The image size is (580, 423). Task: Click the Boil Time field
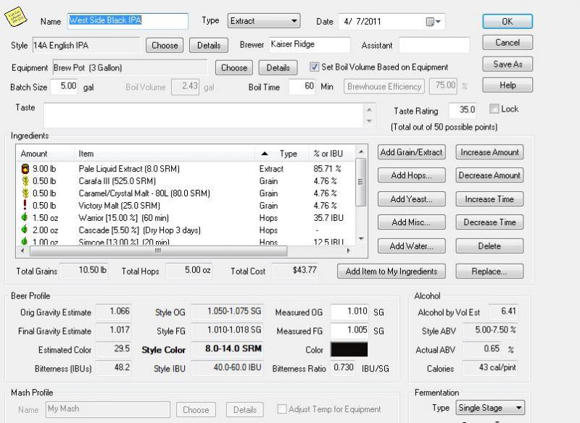(x=302, y=86)
